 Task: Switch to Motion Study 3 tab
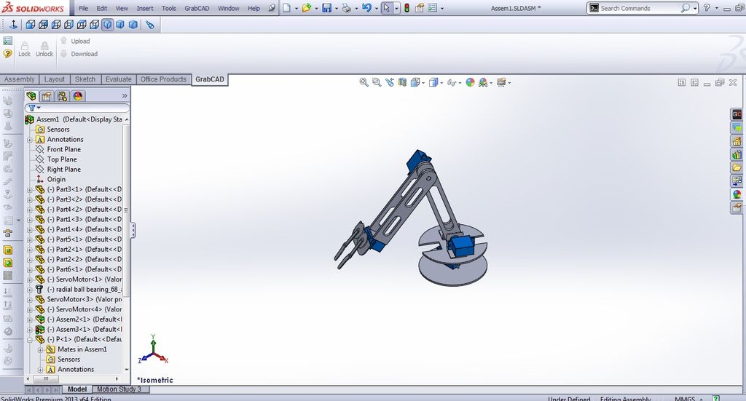click(x=119, y=389)
